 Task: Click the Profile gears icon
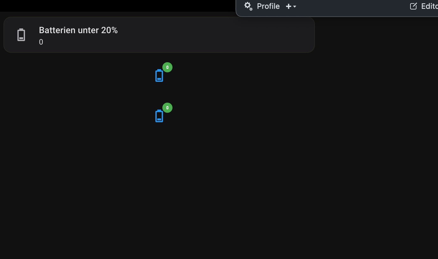coord(248,6)
